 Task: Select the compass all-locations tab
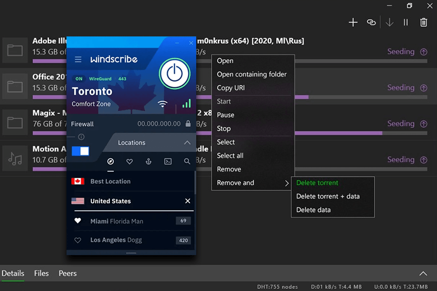pyautogui.click(x=111, y=161)
